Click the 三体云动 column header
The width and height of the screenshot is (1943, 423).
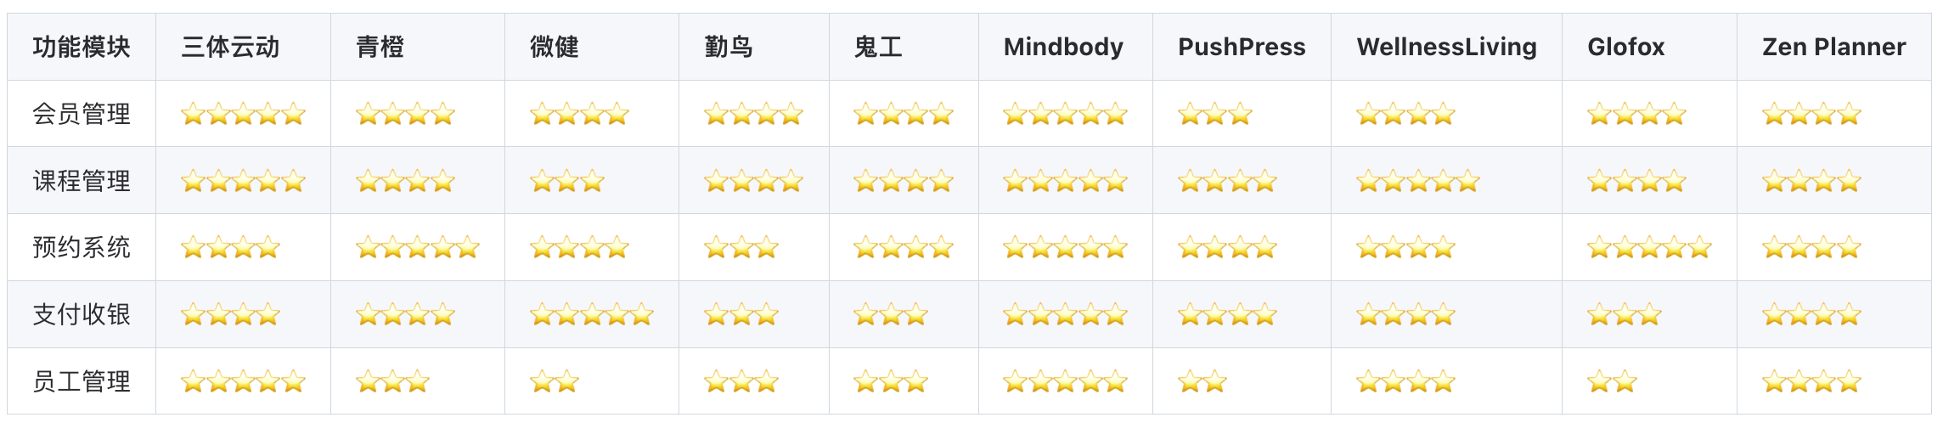pos(230,47)
